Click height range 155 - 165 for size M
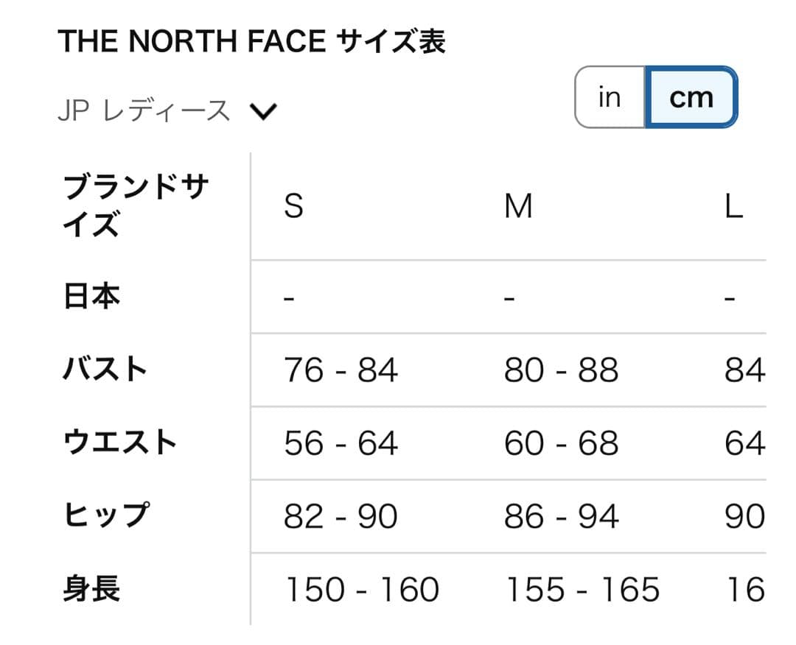Screen dimensions: 796x645 click(x=582, y=588)
